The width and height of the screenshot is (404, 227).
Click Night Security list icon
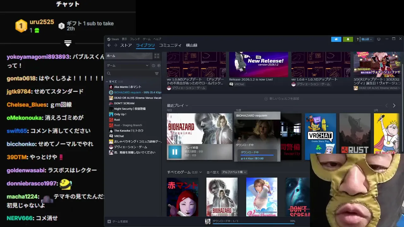(111, 109)
